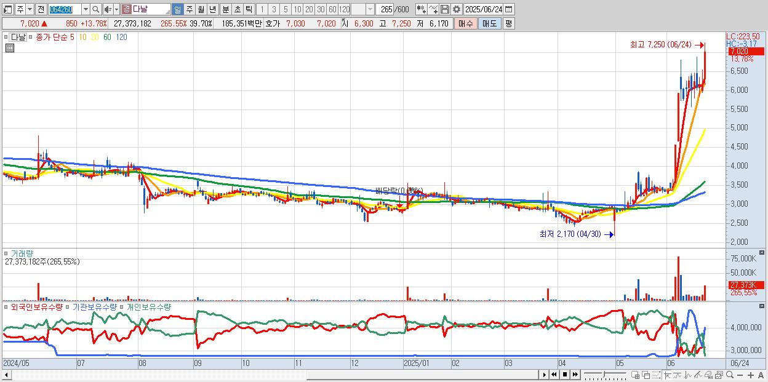Screen dimensions: 768x382
Task: Select the 120 interval preset
Action: coord(345,9)
